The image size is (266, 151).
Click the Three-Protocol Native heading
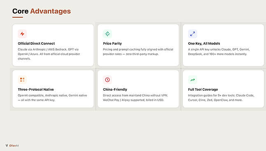pos(36,89)
